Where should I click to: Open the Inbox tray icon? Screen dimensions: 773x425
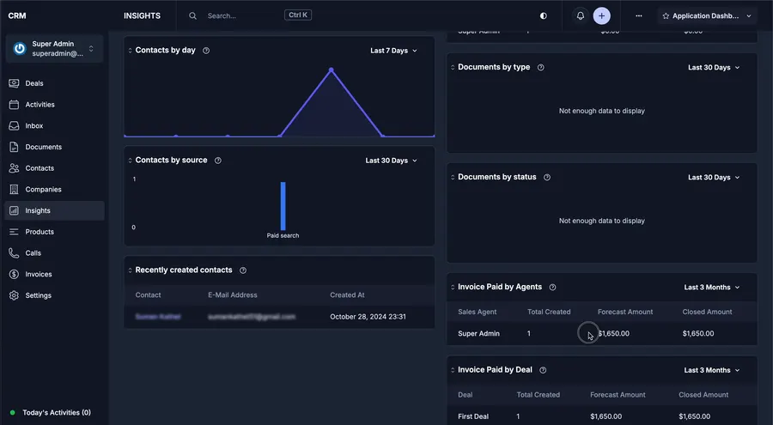(14, 125)
